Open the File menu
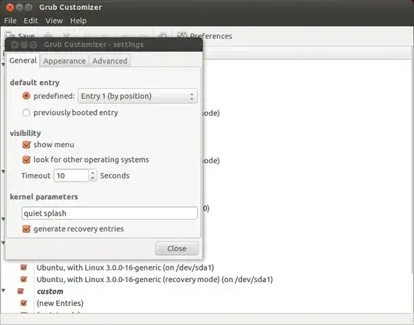414x325 pixels. click(x=10, y=21)
